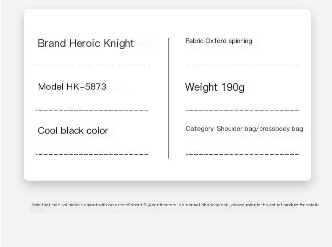Viewport: 332px width, 247px height.
Task: Click the dashed line under Fabric
Action: coord(242,66)
